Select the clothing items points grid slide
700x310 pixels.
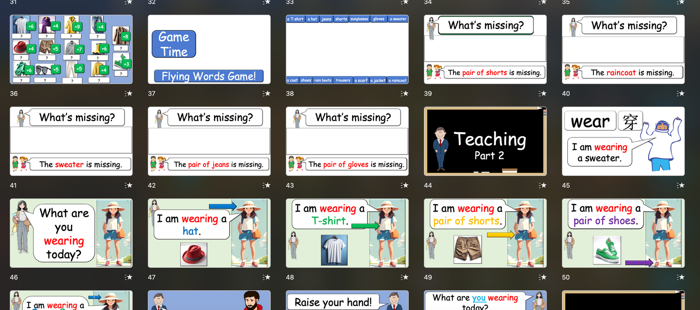[x=71, y=49]
